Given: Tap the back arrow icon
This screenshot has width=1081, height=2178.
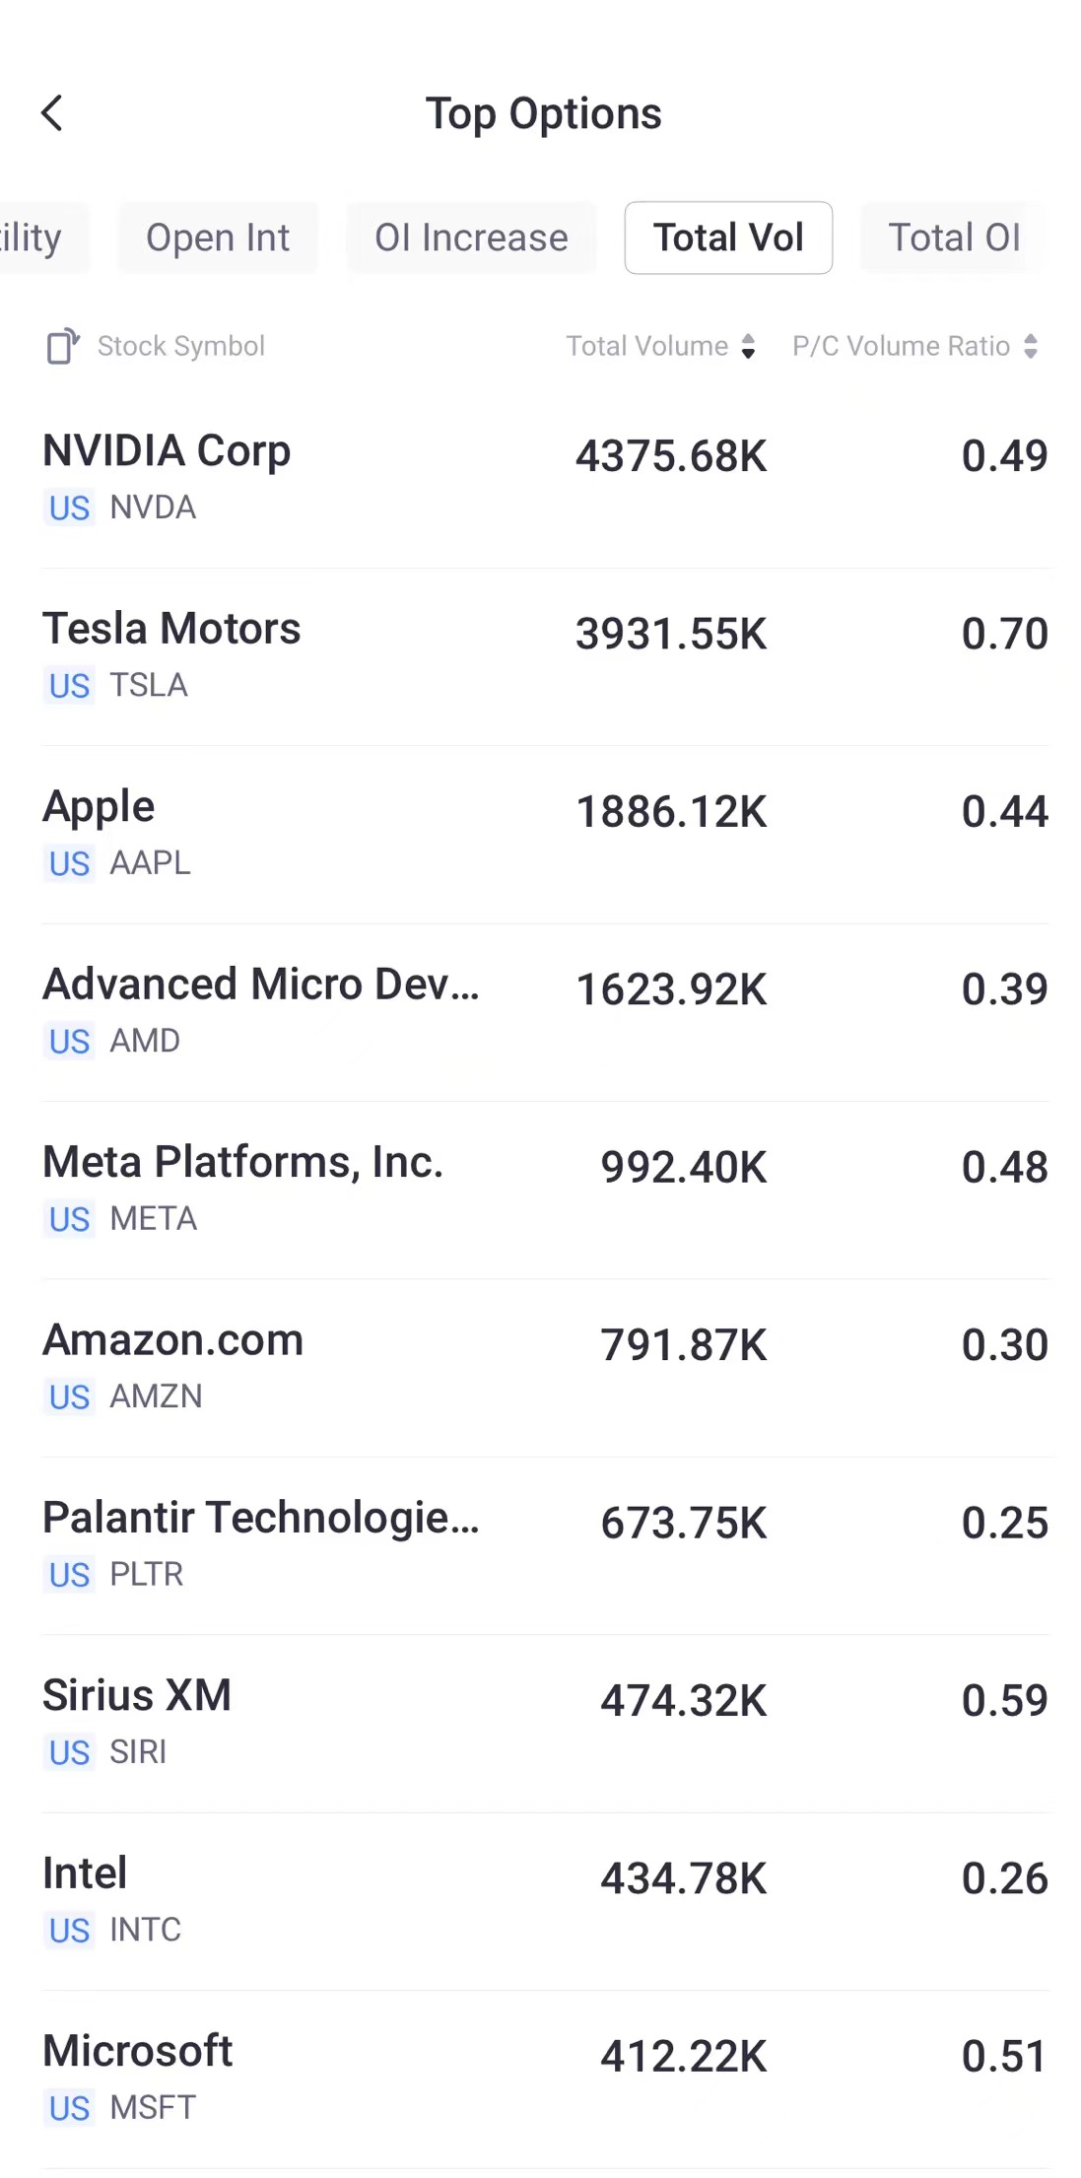Looking at the screenshot, I should point(53,113).
